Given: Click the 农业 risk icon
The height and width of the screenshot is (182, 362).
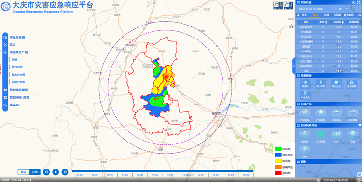Looking at the screenshot, I should coord(352,134).
